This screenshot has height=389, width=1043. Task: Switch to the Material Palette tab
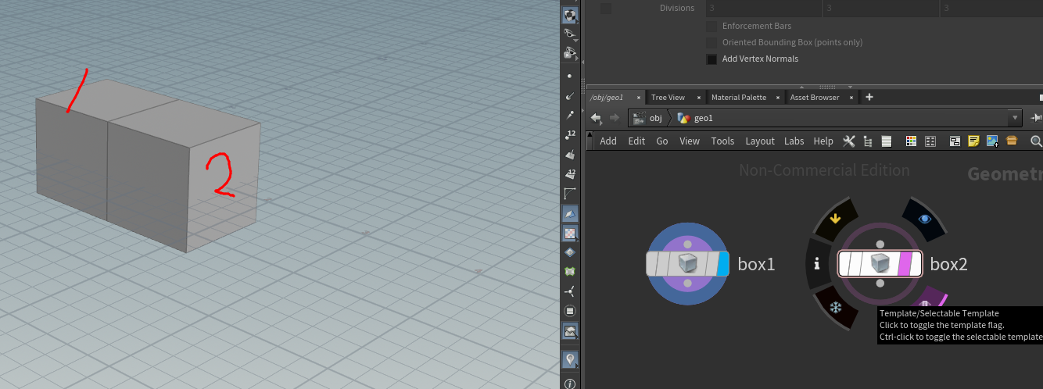[739, 98]
